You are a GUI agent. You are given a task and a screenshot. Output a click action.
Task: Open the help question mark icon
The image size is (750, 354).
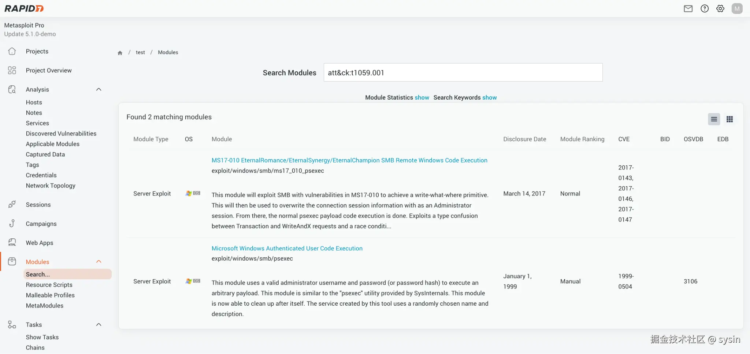[705, 8]
